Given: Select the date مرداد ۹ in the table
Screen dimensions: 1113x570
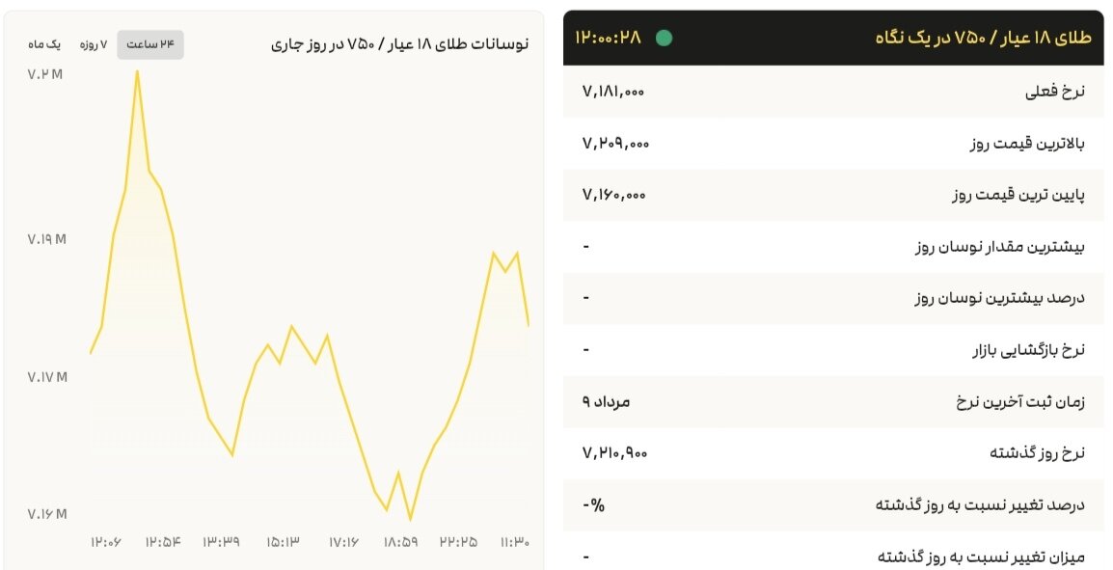Looking at the screenshot, I should (603, 401).
